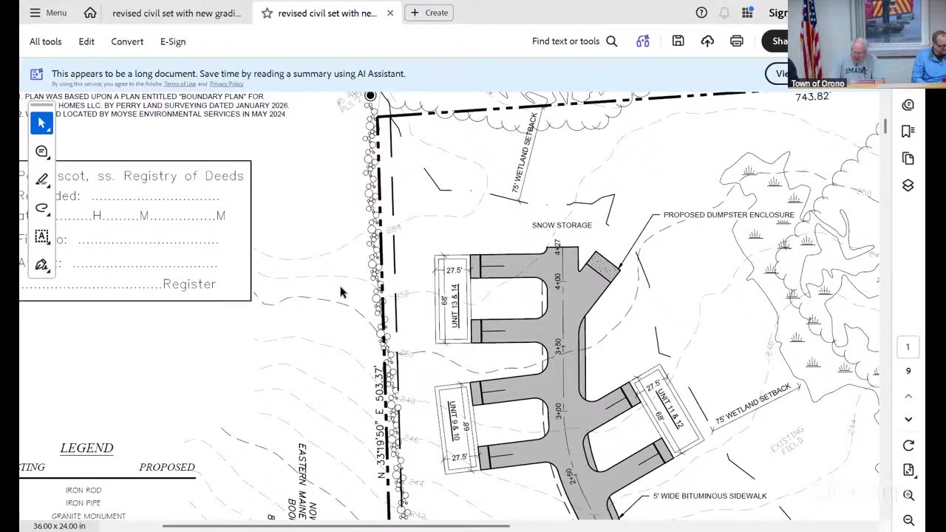Viewport: 946px width, 532px height.
Task: Upload to cloud with the upload icon
Action: coord(707,41)
